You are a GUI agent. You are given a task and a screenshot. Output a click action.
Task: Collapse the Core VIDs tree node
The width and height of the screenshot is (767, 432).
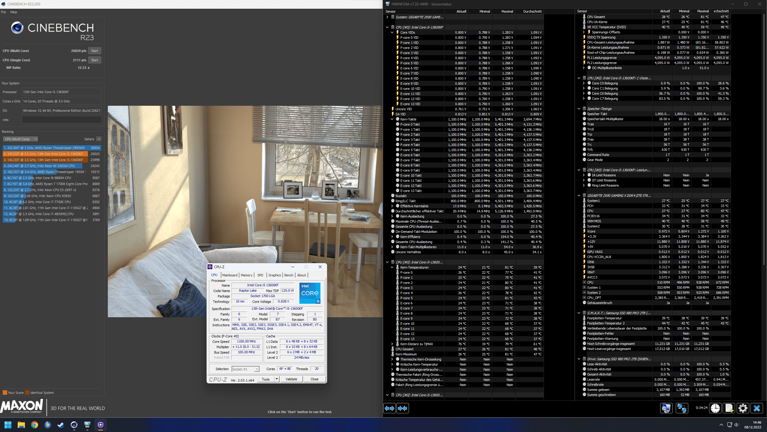click(392, 32)
